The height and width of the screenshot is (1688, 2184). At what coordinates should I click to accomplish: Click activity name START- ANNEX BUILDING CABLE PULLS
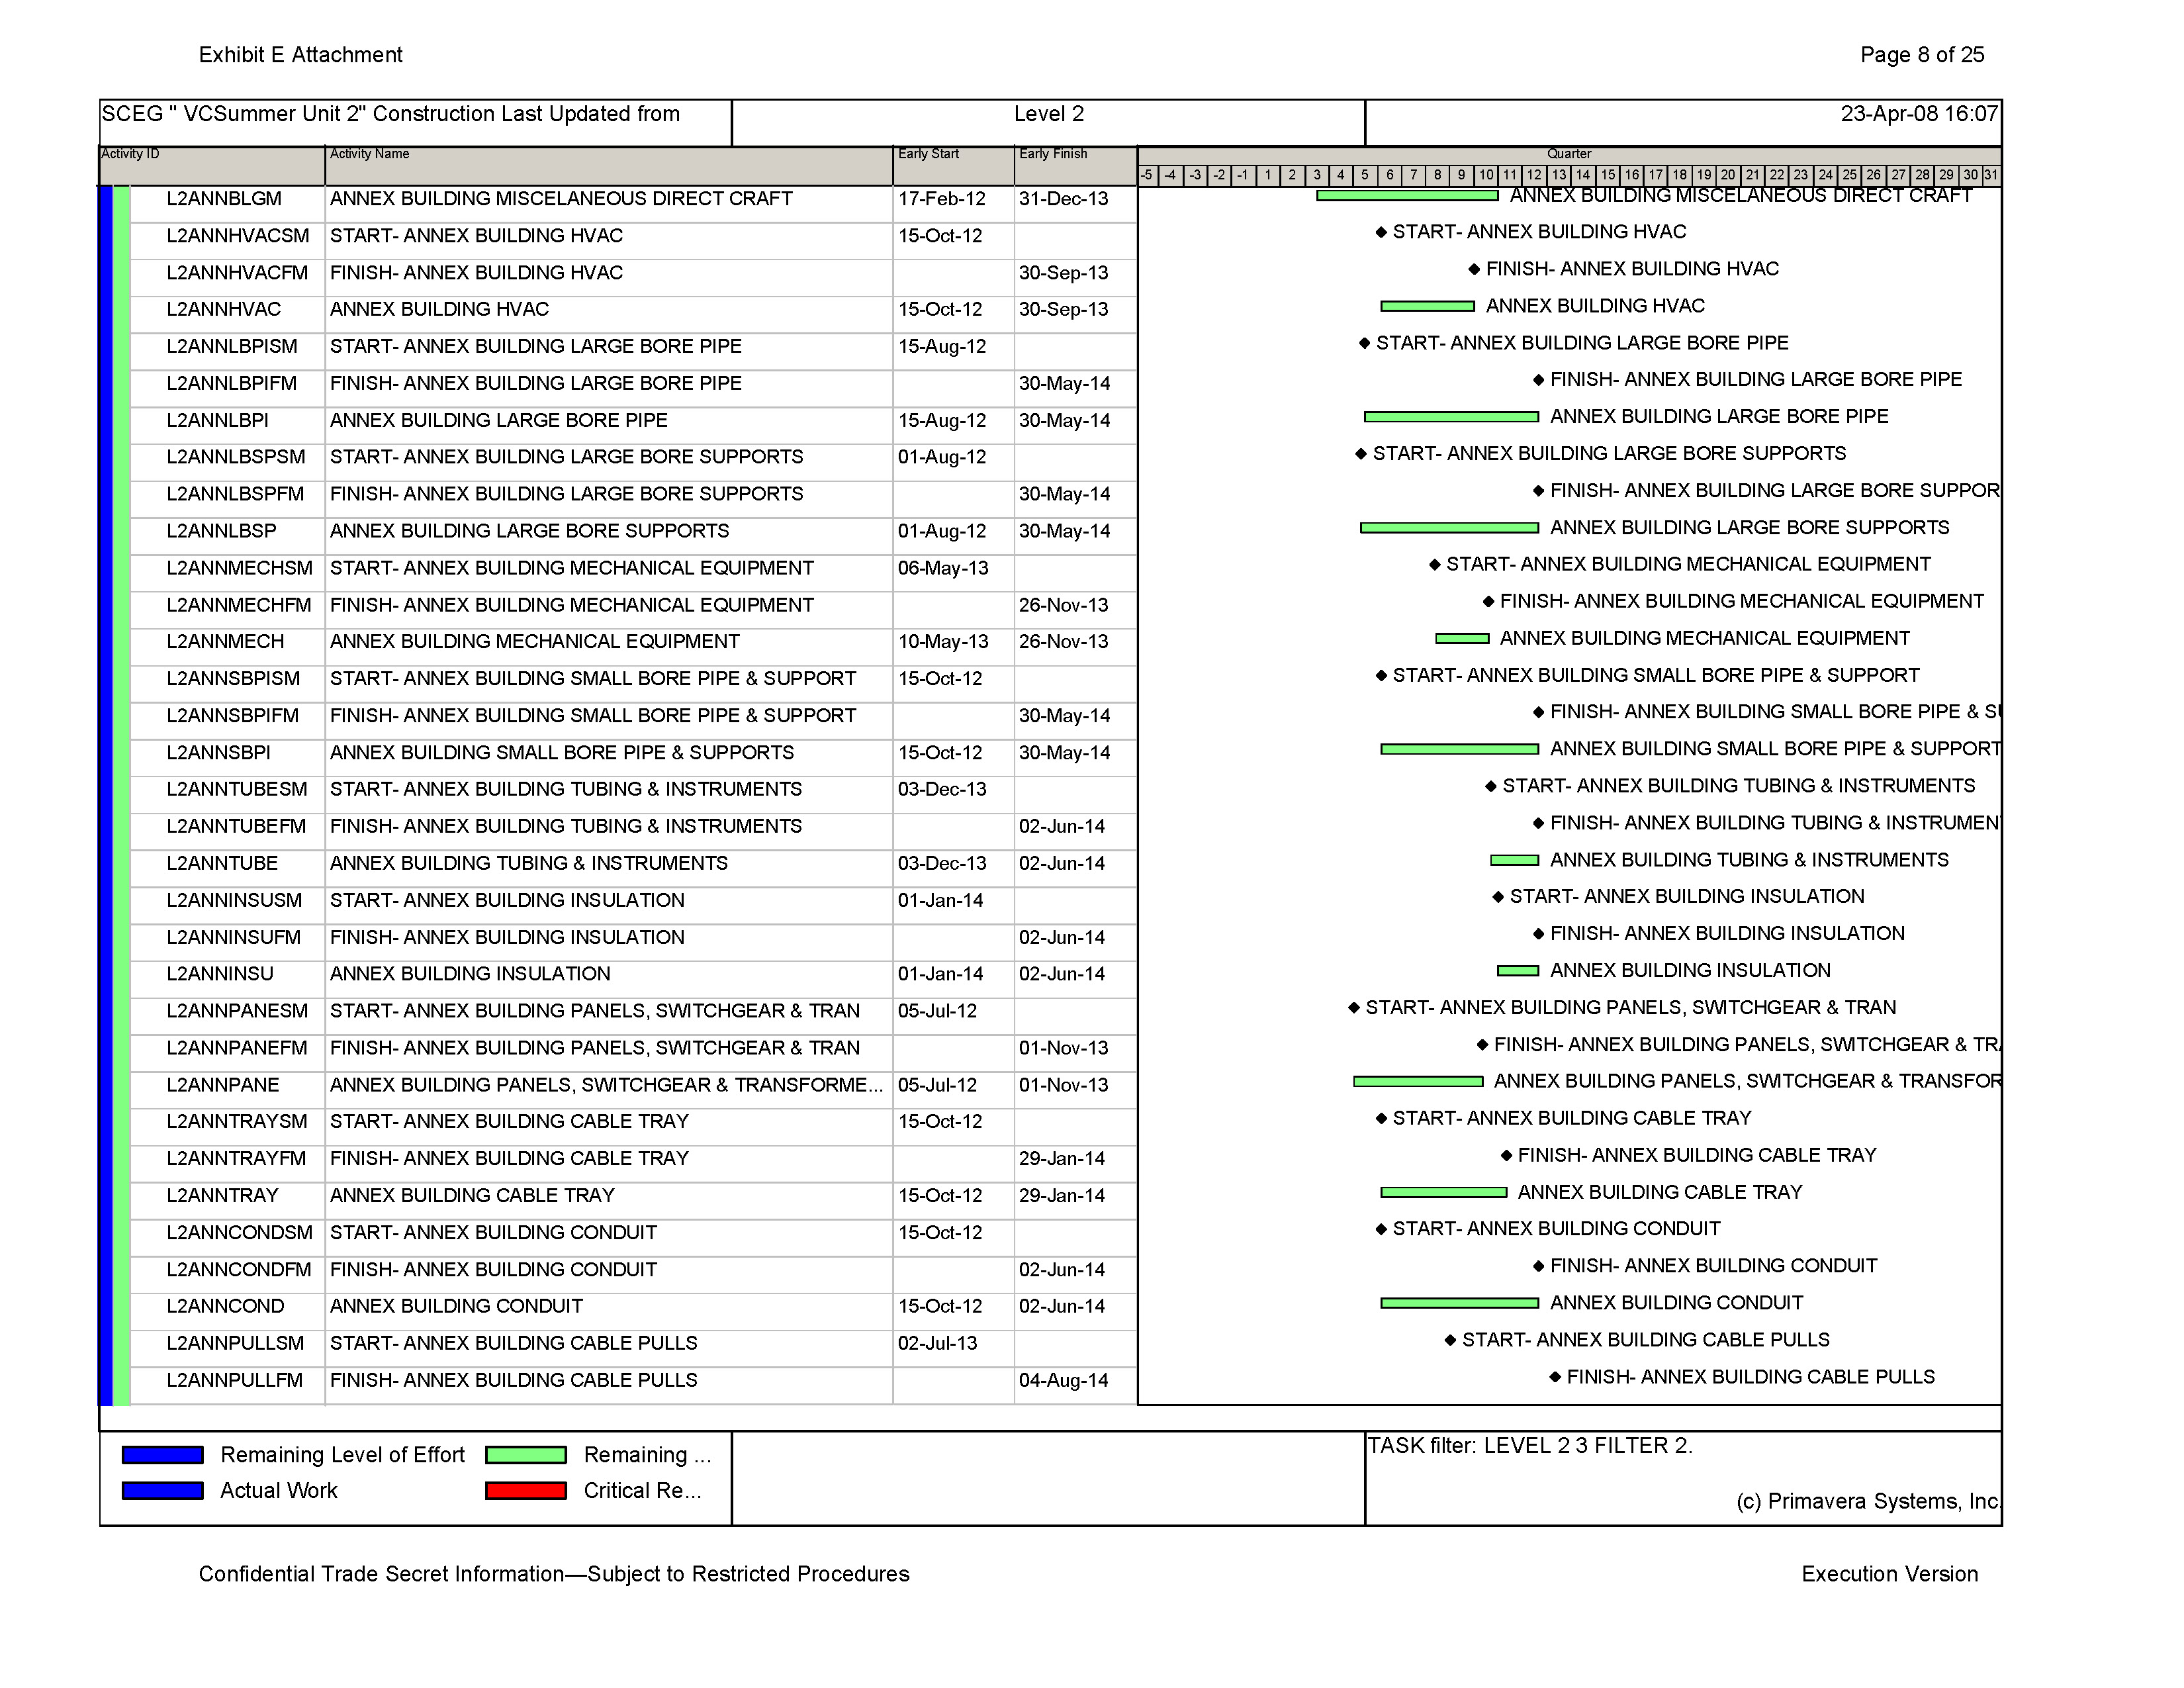[514, 1343]
